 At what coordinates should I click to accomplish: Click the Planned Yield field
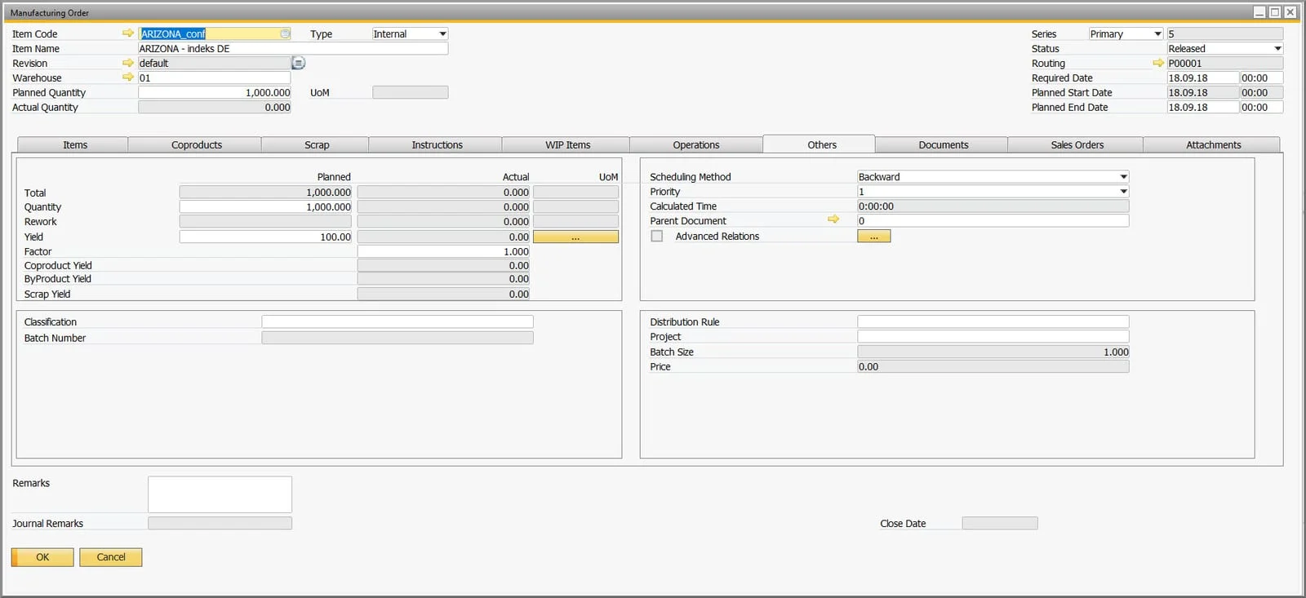(x=265, y=237)
